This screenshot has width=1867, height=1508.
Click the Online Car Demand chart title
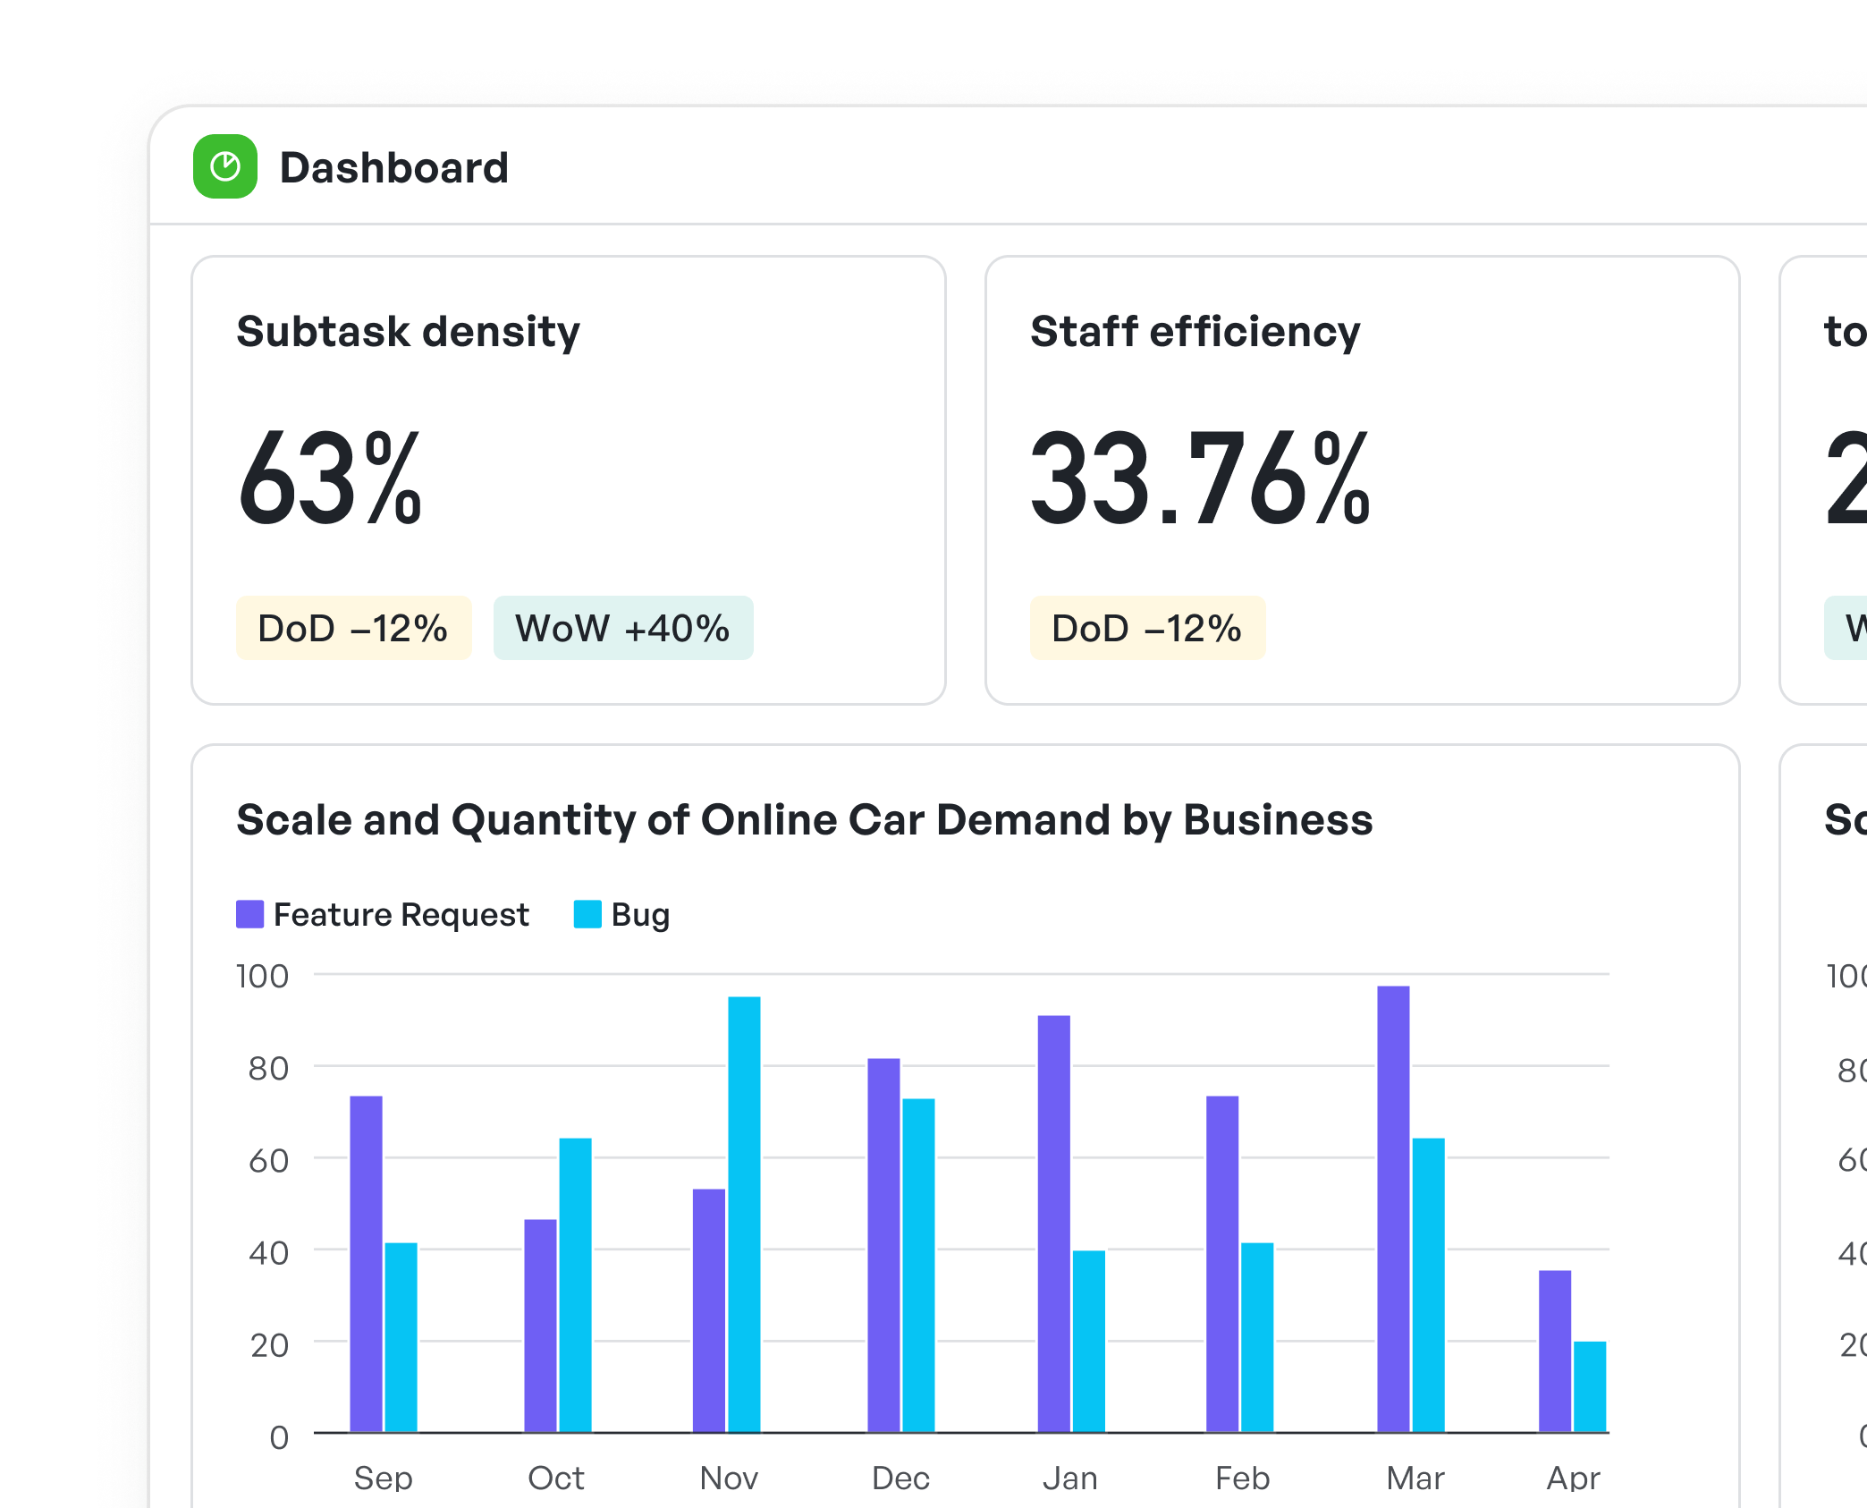[x=805, y=820]
